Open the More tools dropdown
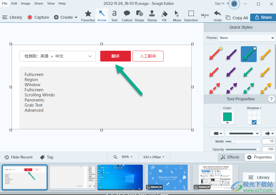Viewport: 276px width, 195px height. point(205,16)
